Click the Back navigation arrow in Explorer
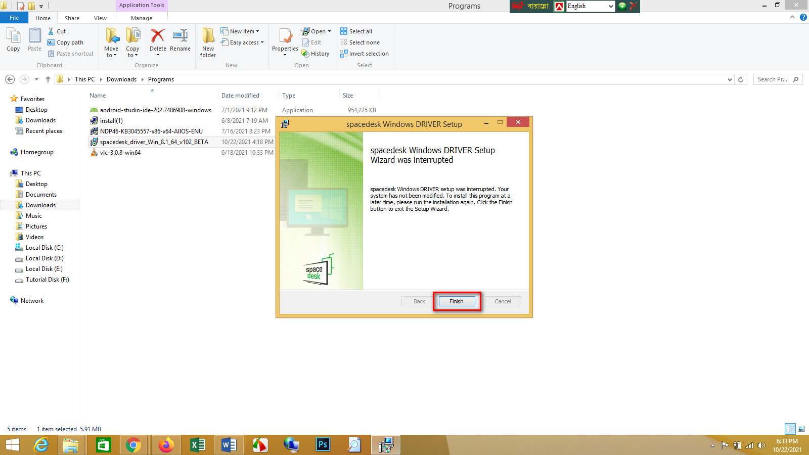The height and width of the screenshot is (455, 809). tap(10, 79)
